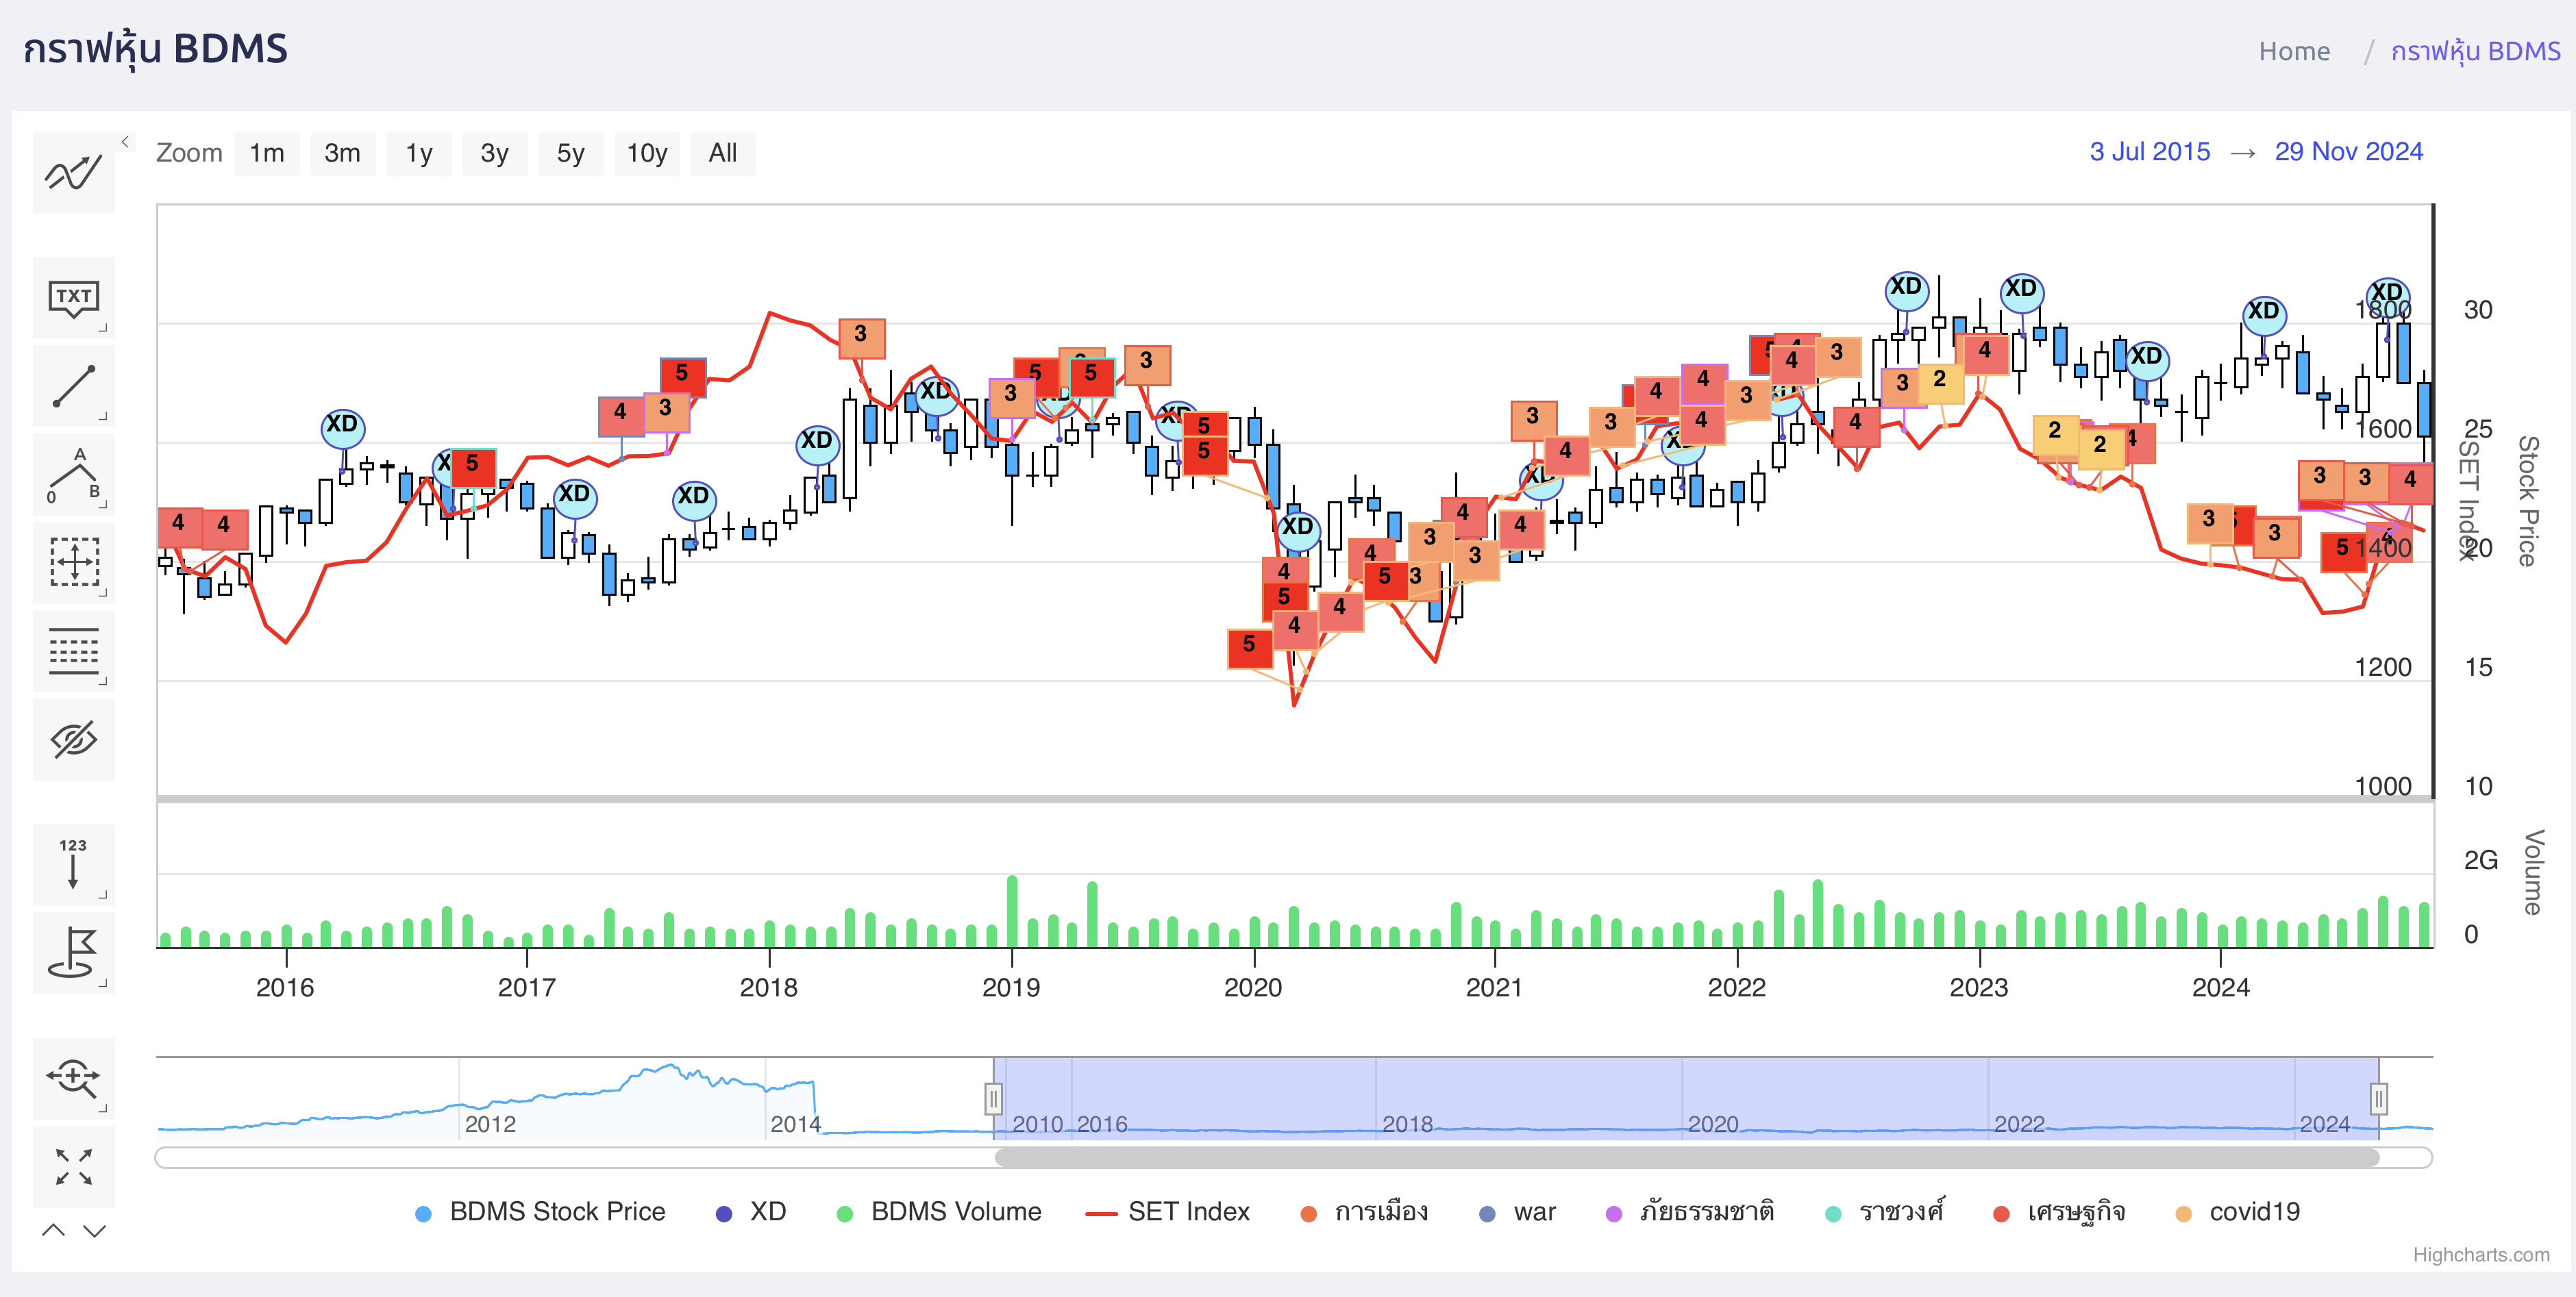Open text label tool submenu arrow

[x=103, y=328]
